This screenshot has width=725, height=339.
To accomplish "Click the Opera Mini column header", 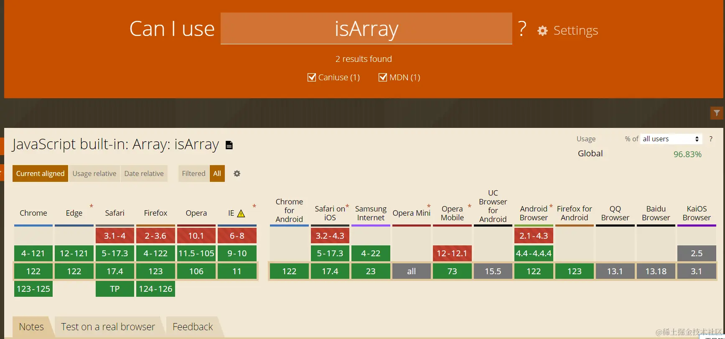I will 411,213.
